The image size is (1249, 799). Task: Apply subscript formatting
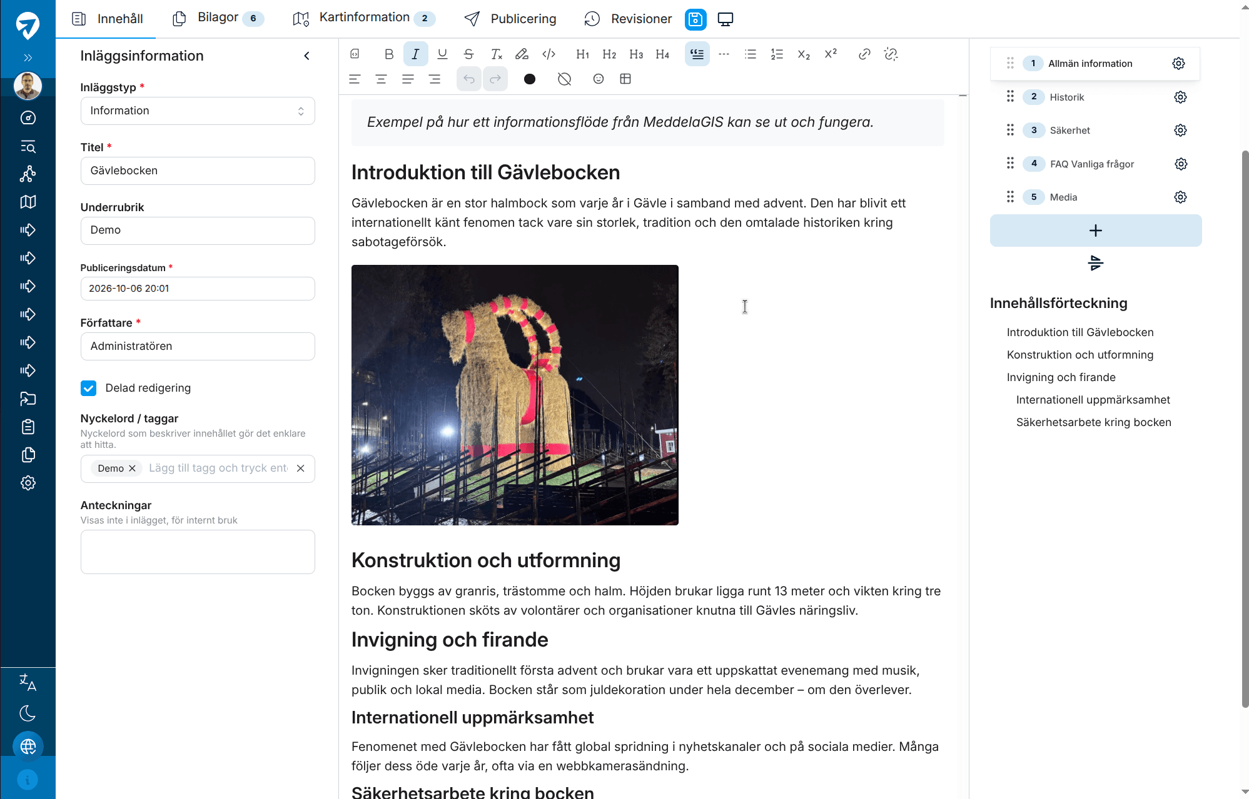pos(804,54)
